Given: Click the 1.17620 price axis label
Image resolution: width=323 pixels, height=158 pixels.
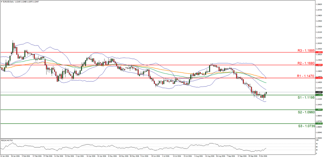Looking at the screenshot, I should (x=319, y=60).
